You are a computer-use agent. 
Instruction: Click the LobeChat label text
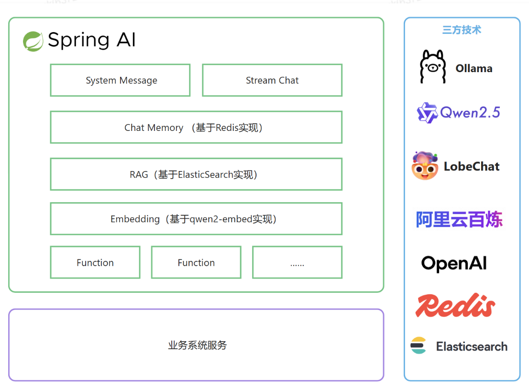tap(471, 166)
